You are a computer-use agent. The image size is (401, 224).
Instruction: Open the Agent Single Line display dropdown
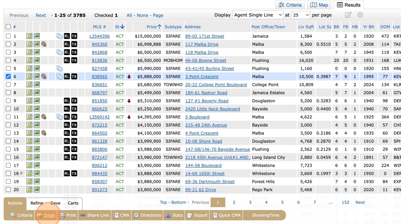[257, 15]
